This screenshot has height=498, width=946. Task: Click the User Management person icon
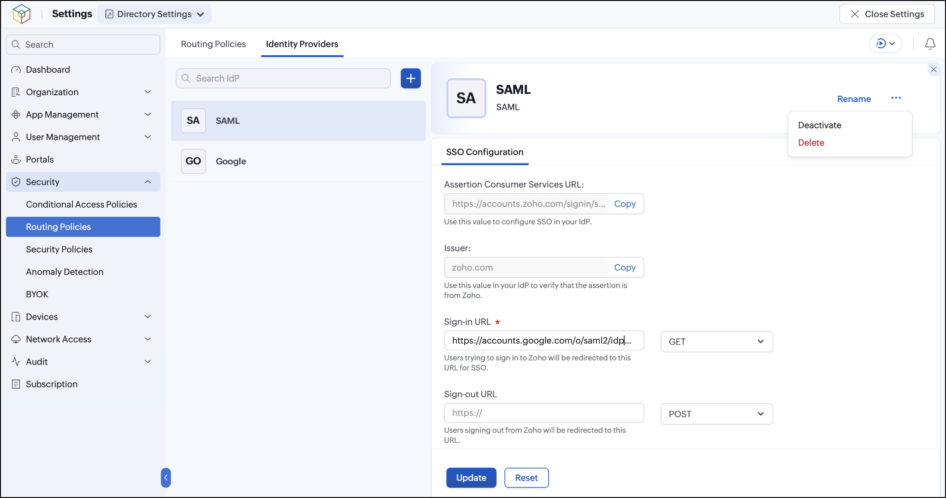[16, 137]
